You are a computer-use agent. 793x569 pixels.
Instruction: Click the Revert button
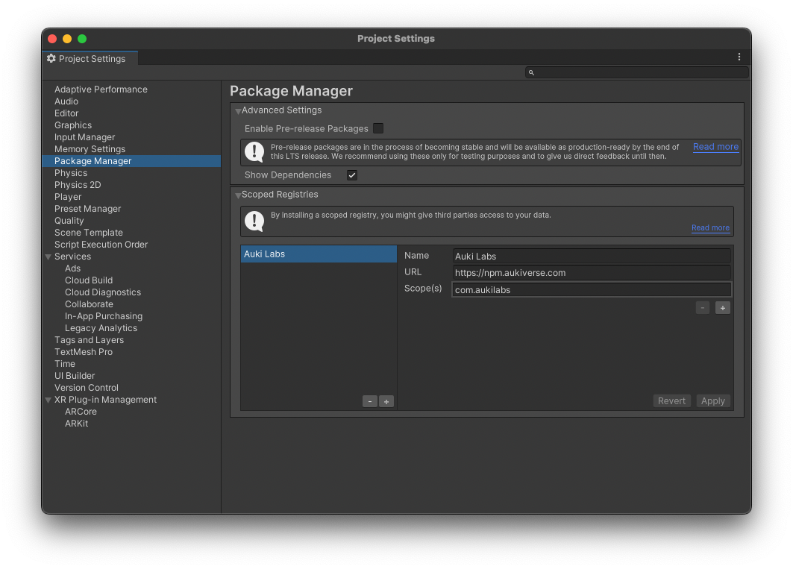[671, 401]
